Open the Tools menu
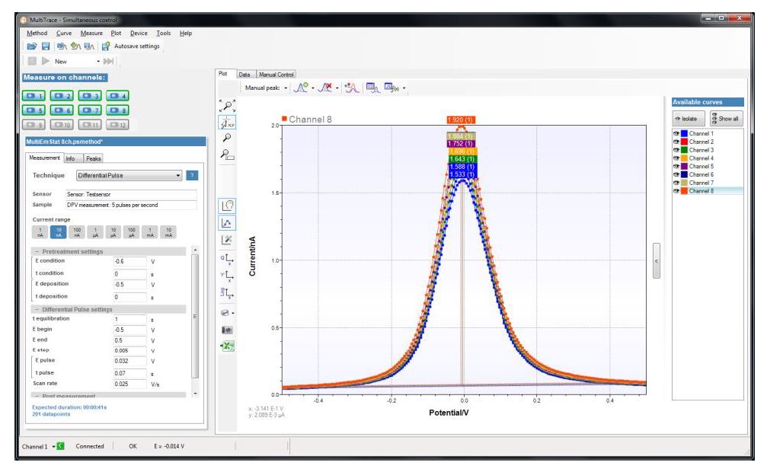767x472 pixels. click(164, 33)
